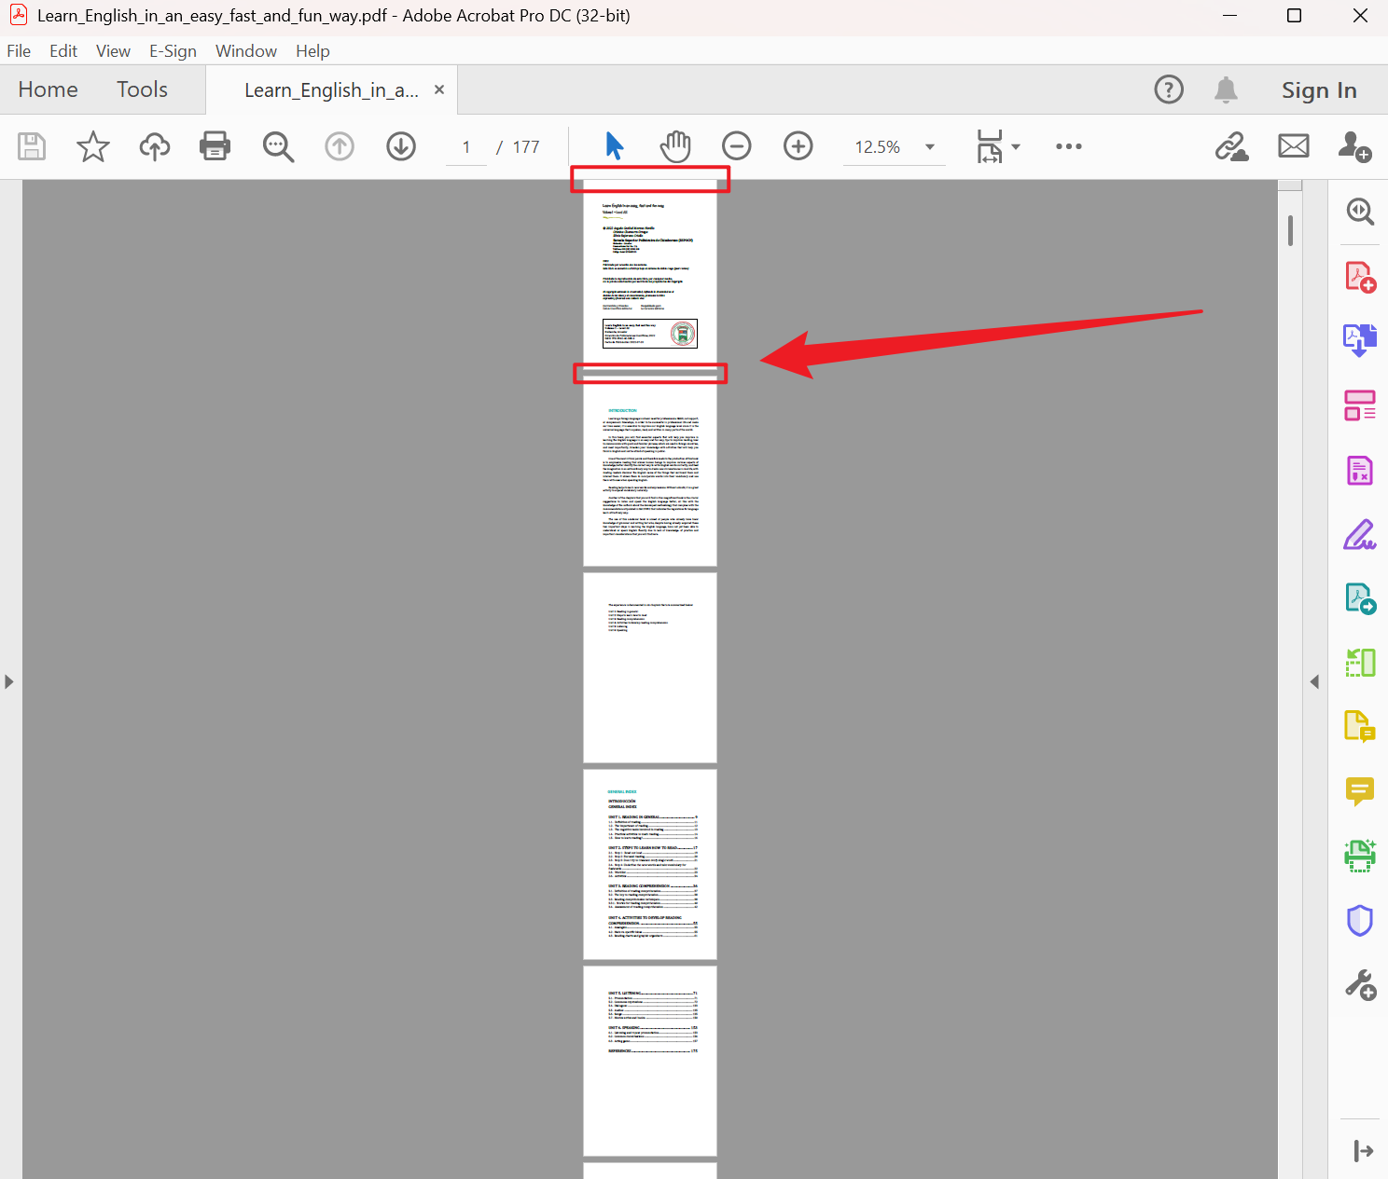Open the page display options dropdown
Image resolution: width=1388 pixels, height=1179 pixels.
[1016, 146]
